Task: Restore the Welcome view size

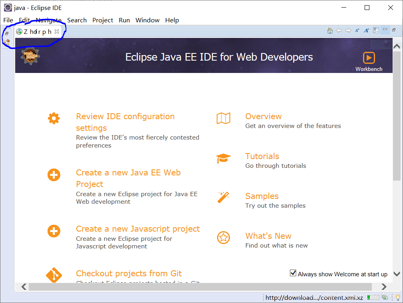Action: point(394,30)
